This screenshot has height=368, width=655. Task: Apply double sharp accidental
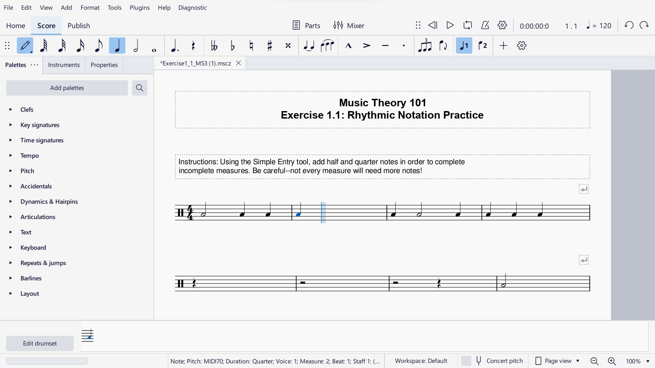click(288, 46)
